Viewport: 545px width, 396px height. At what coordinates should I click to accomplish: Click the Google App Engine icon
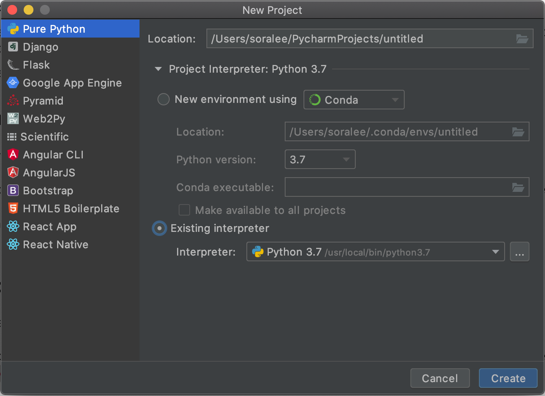[x=13, y=83]
